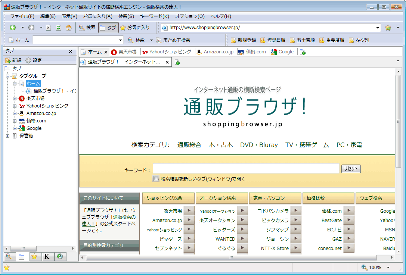The height and width of the screenshot is (275, 406).
Task: Click the tab panel horizontal scrollbar thumb
Action: (23, 249)
